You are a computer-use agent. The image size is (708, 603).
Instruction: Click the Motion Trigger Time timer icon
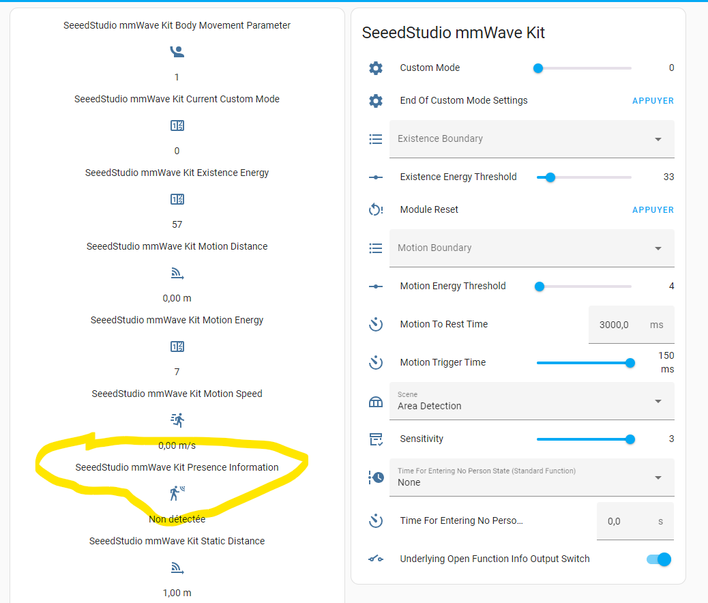pos(376,363)
